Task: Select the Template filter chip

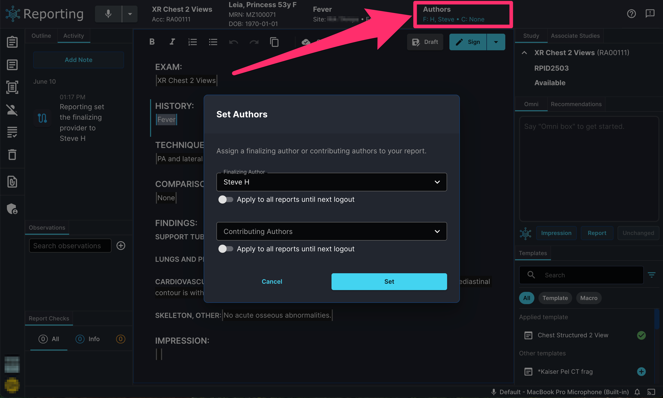Action: pos(555,298)
